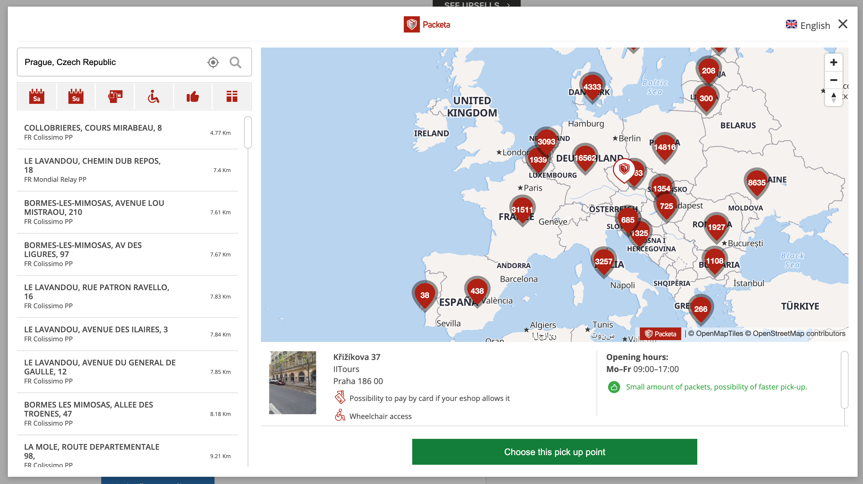Select LE LAVANDOU, AVENUE DES ILAIRES, 3
This screenshot has width=863, height=484.
click(x=127, y=334)
